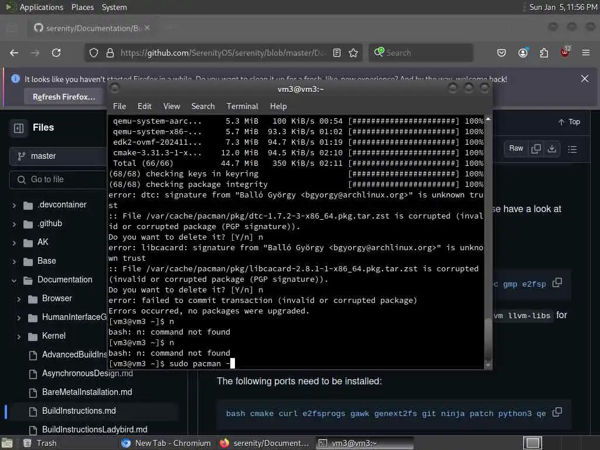This screenshot has width=600, height=450.
Task: Open the master branch selector
Action: (x=58, y=156)
